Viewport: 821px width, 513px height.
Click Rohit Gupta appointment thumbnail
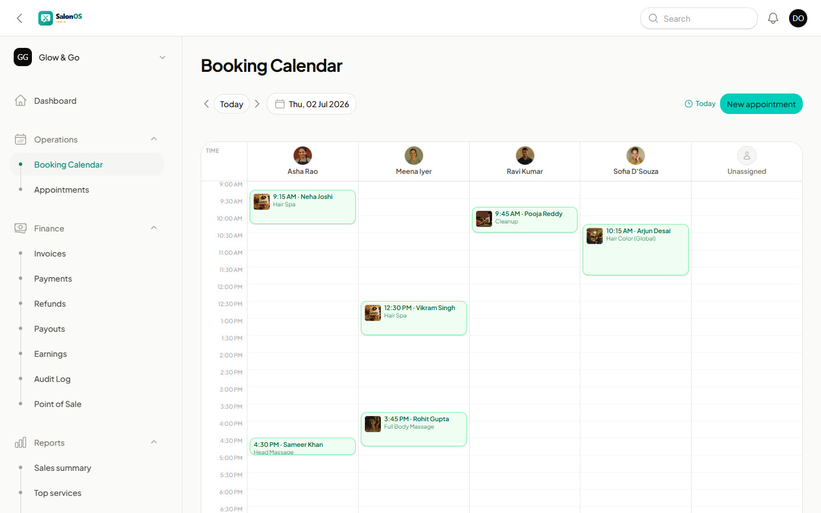pyautogui.click(x=373, y=424)
